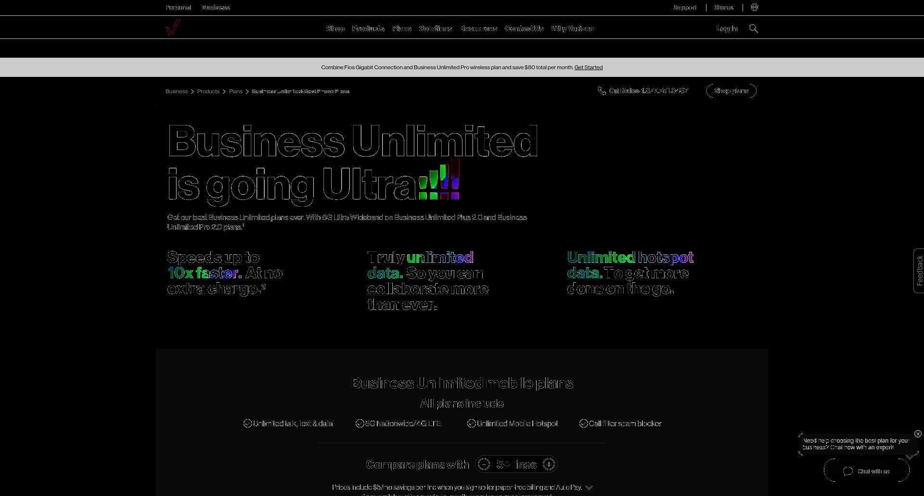
Task: Open the Plans navigation menu
Action: [x=402, y=29]
